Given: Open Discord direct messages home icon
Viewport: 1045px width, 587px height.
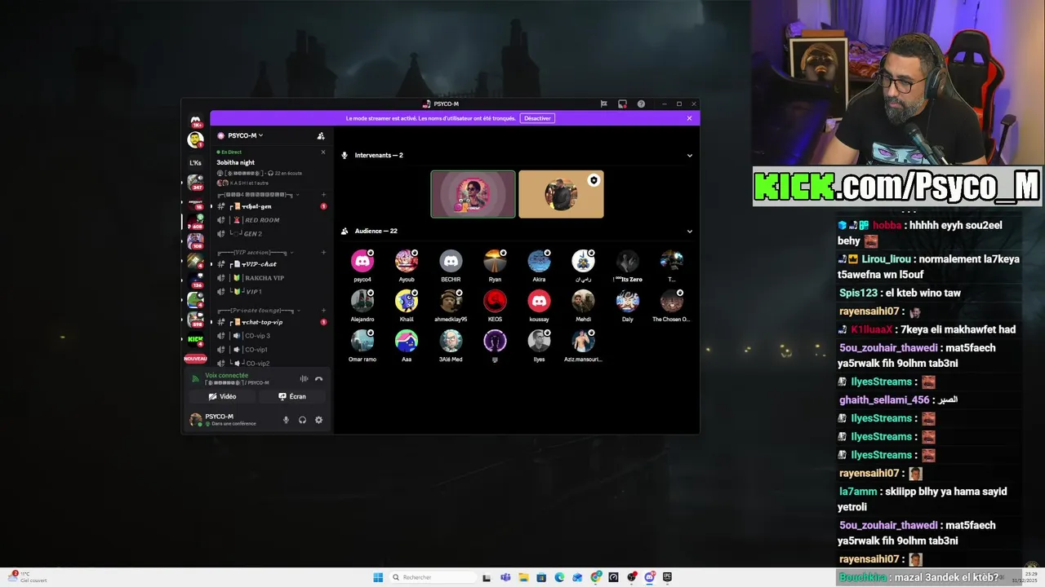Looking at the screenshot, I should [x=196, y=121].
